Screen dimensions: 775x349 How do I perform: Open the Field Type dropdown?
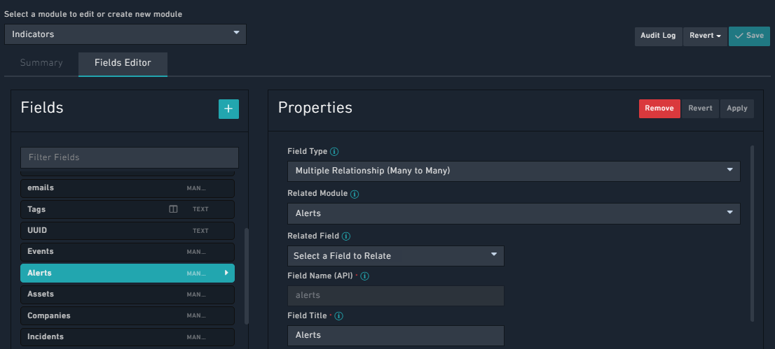(514, 171)
